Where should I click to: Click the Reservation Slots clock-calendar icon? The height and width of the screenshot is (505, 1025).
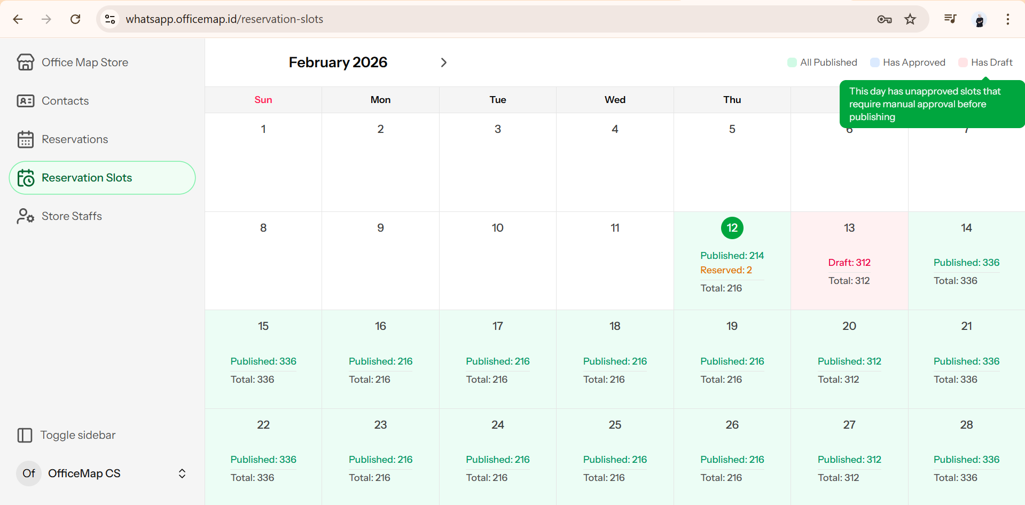(x=26, y=178)
